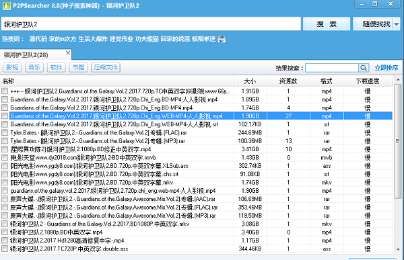The height and width of the screenshot is (260, 404).
Task: Sort by 名称 column header
Action: pyautogui.click(x=116, y=81)
